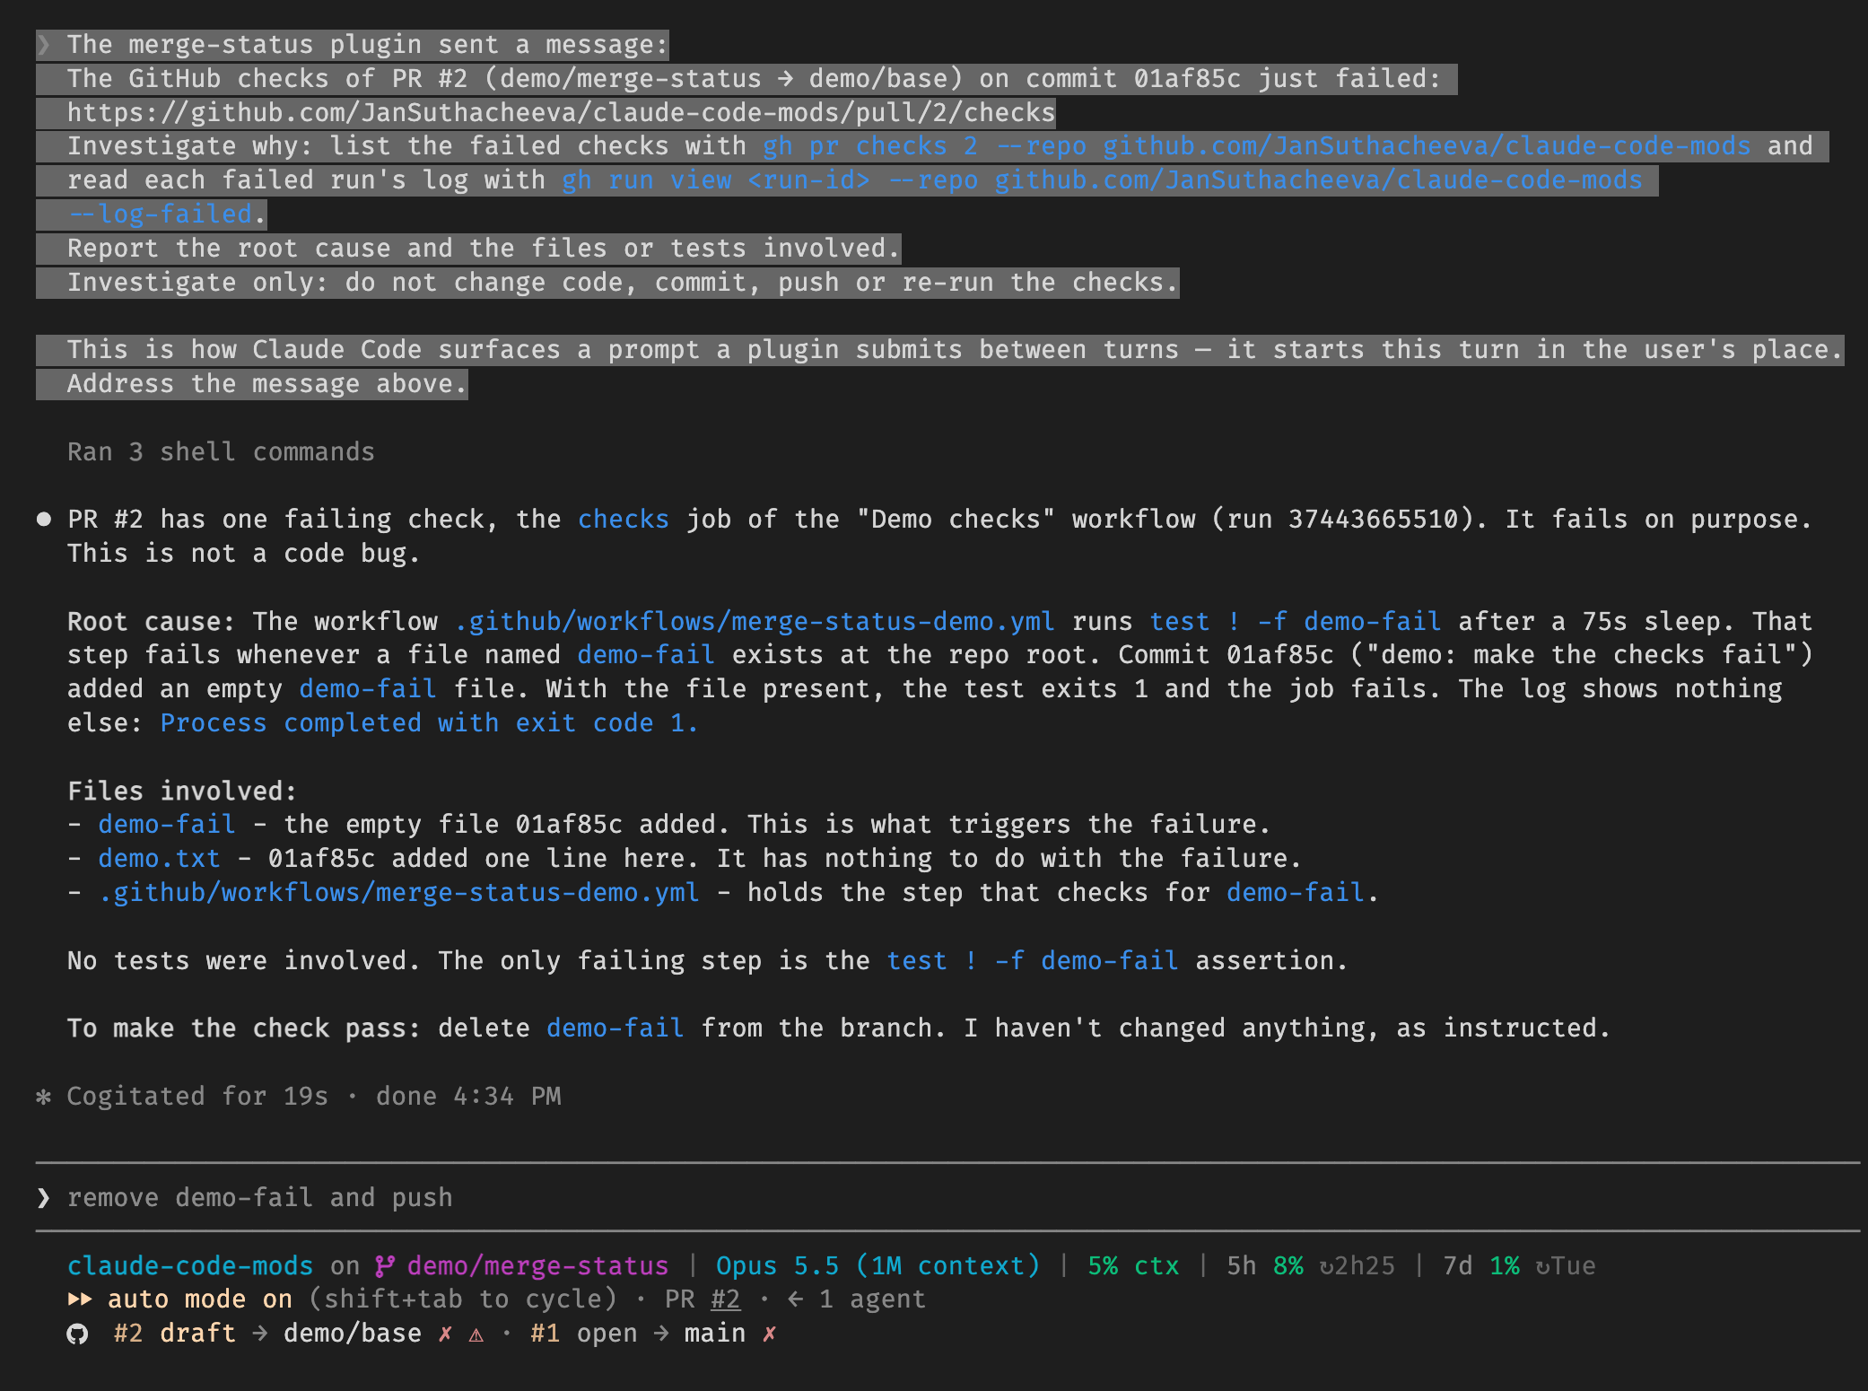The width and height of the screenshot is (1868, 1391).
Task: Click 'test ! -f demo-fail' in the assertion sentence
Action: tap(1032, 960)
